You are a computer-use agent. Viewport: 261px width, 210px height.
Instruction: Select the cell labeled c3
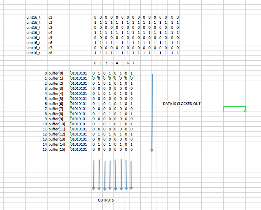point(59,27)
